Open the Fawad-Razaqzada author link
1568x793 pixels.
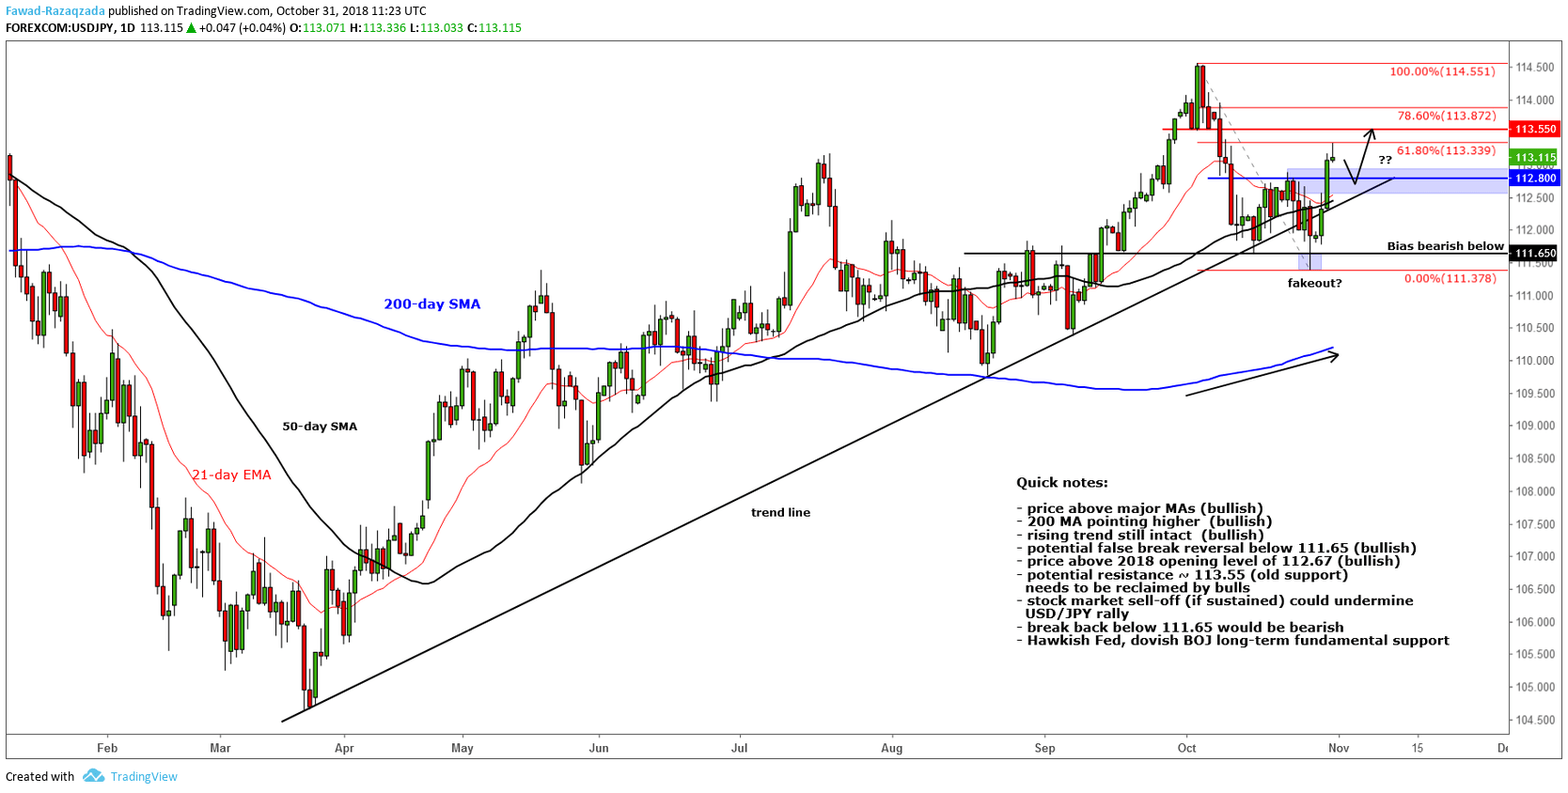coord(55,11)
